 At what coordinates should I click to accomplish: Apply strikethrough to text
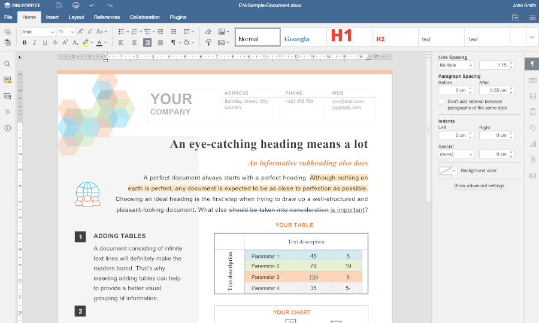[x=55, y=42]
